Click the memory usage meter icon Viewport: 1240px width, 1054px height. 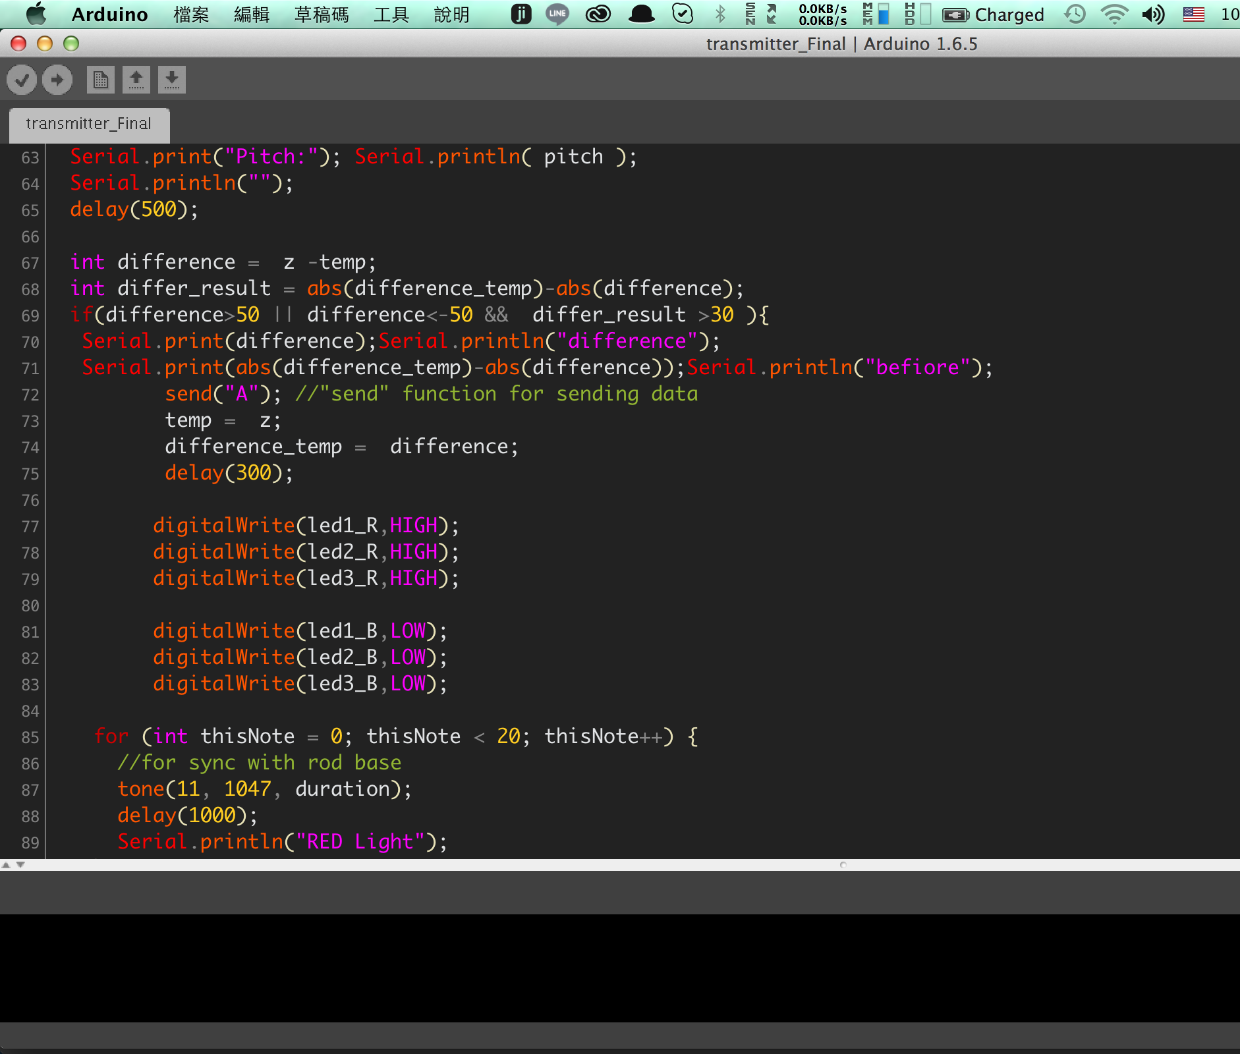876,14
